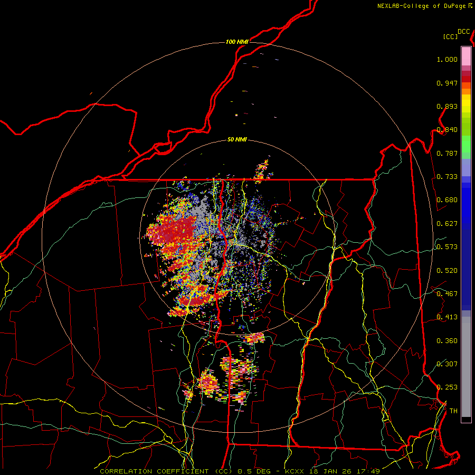Click the 17:49 timestamp

[368, 471]
